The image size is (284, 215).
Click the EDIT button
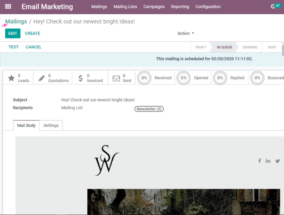[13, 33]
